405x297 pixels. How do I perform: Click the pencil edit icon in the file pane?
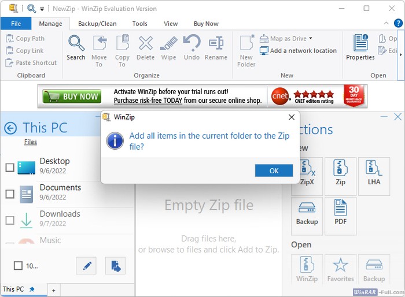point(86,266)
